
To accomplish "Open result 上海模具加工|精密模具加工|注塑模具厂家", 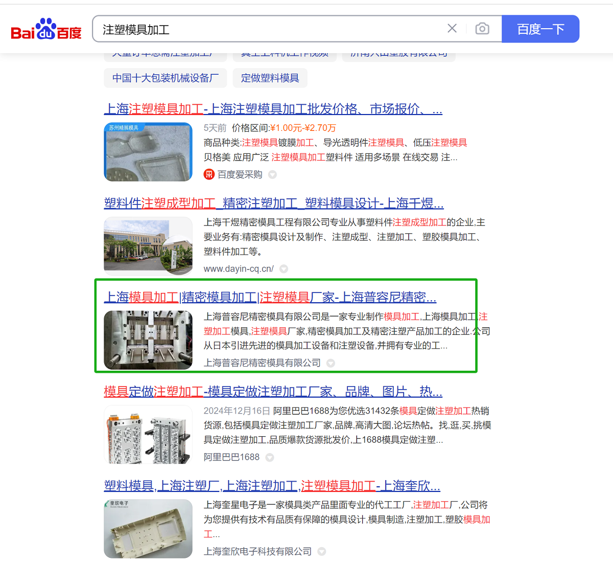I will pos(270,298).
